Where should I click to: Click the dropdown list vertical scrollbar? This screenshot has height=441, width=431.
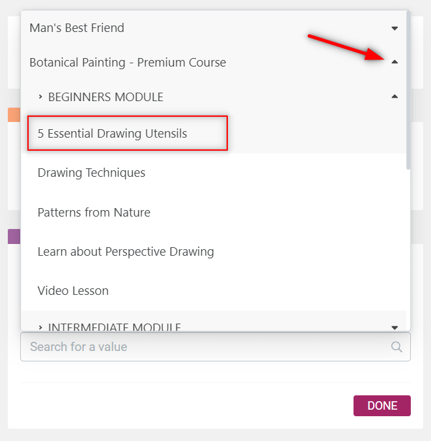tap(408, 91)
